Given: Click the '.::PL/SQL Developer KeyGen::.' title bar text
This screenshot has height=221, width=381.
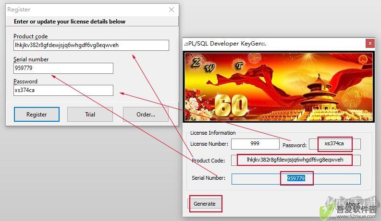Looking at the screenshot, I should pyautogui.click(x=225, y=44).
